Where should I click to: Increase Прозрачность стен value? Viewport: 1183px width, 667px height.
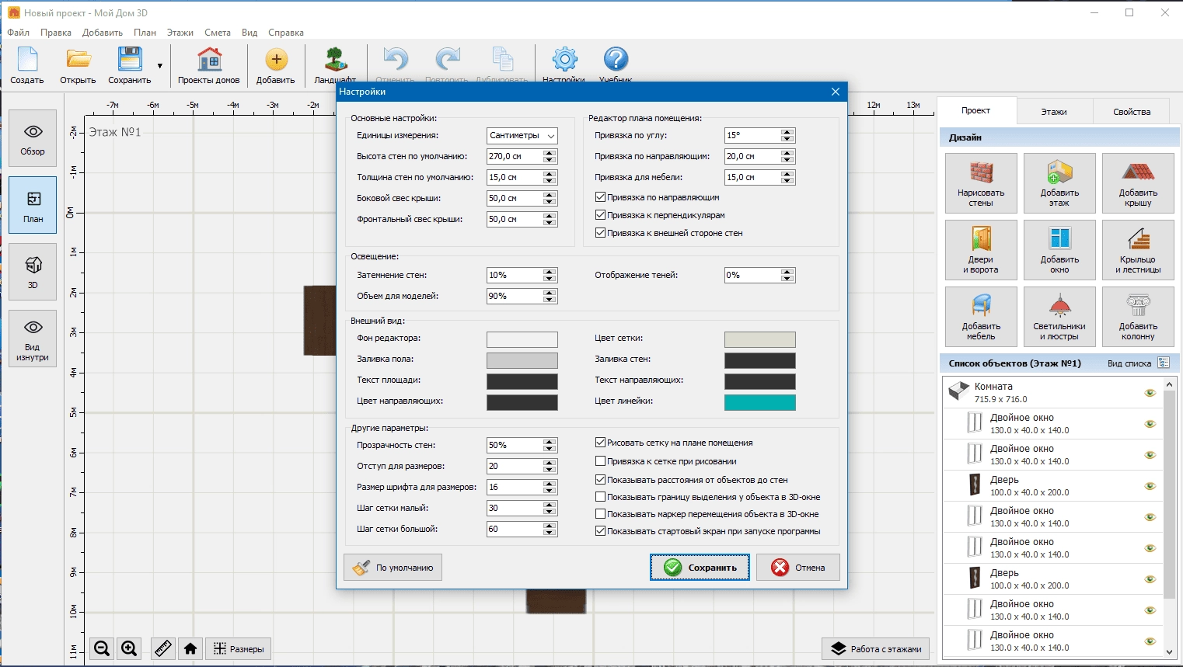point(550,442)
